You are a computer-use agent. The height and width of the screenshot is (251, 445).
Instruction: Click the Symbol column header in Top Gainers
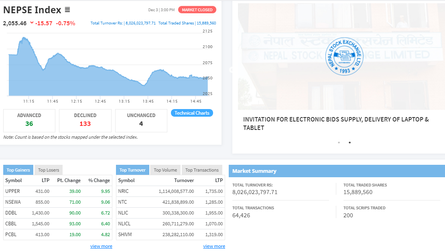pyautogui.click(x=14, y=180)
